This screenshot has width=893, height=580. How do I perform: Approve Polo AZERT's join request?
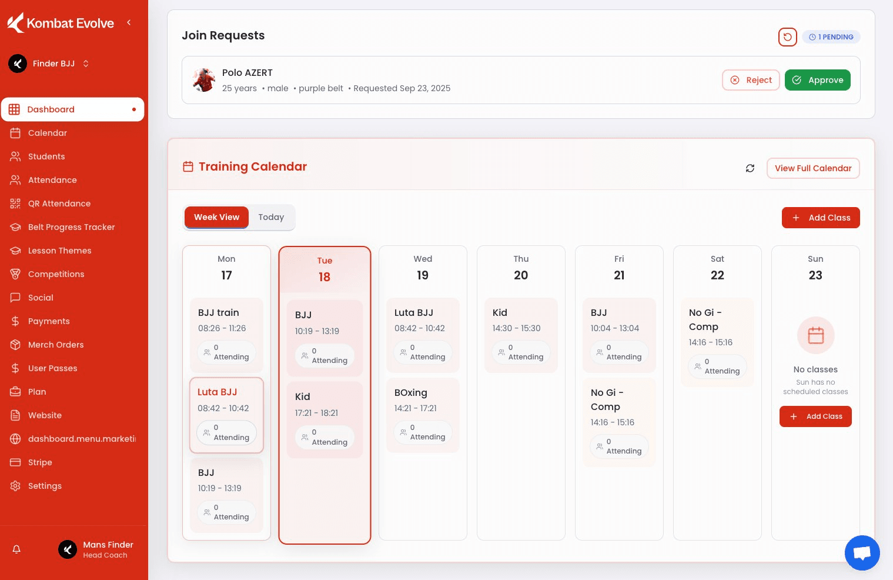click(817, 80)
